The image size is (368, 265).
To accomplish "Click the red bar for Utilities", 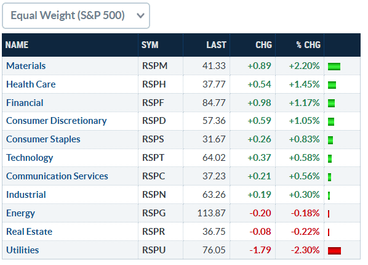I will (334, 251).
